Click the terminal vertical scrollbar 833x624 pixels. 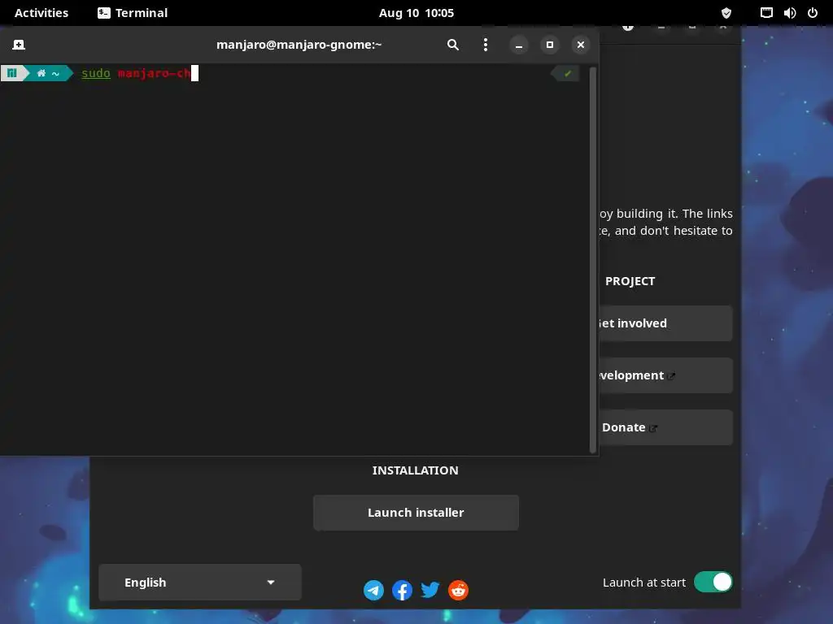click(x=593, y=260)
